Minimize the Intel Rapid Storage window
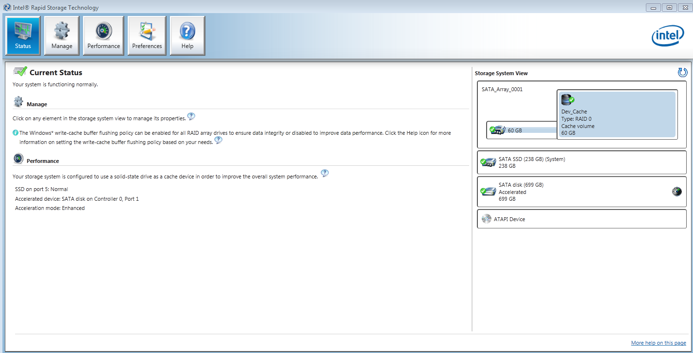 pos(654,7)
